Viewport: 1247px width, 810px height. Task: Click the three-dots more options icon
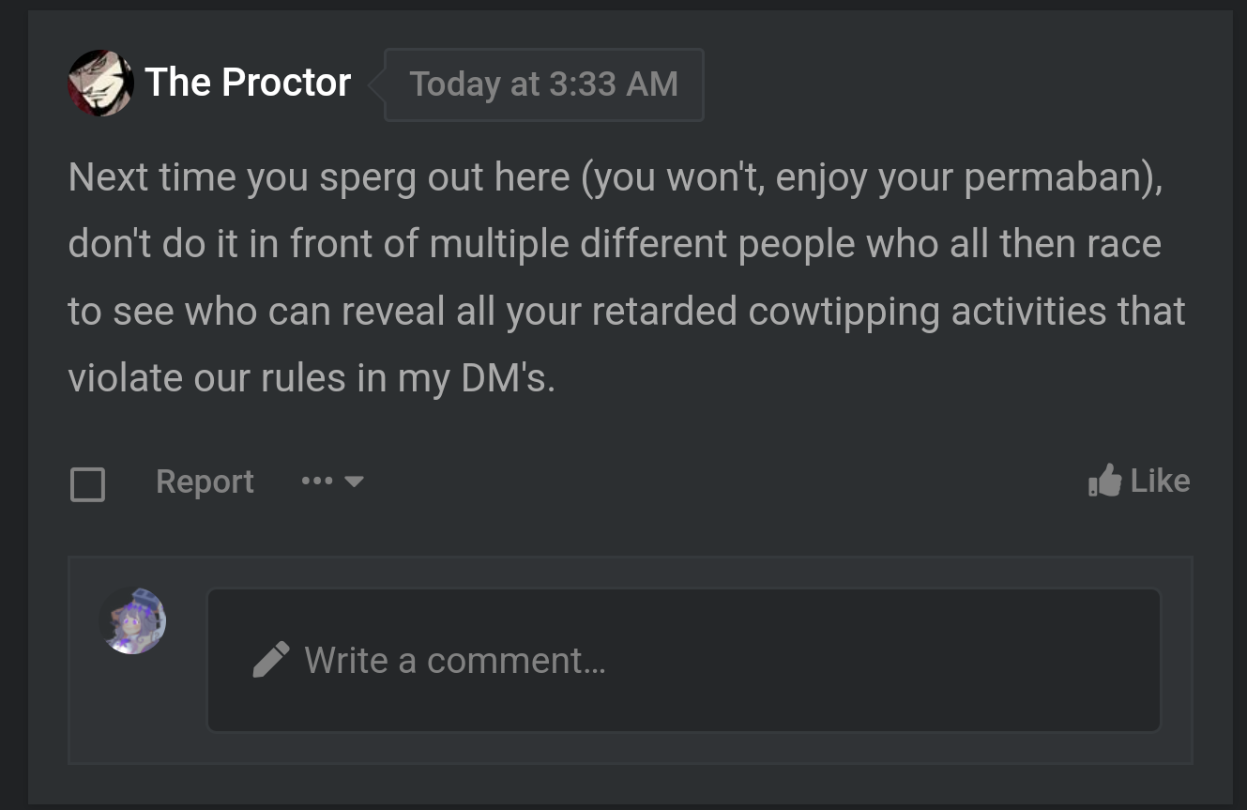pyautogui.click(x=317, y=481)
